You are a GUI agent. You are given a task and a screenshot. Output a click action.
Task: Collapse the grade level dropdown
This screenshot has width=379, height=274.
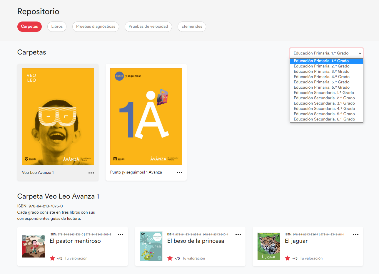(326, 53)
